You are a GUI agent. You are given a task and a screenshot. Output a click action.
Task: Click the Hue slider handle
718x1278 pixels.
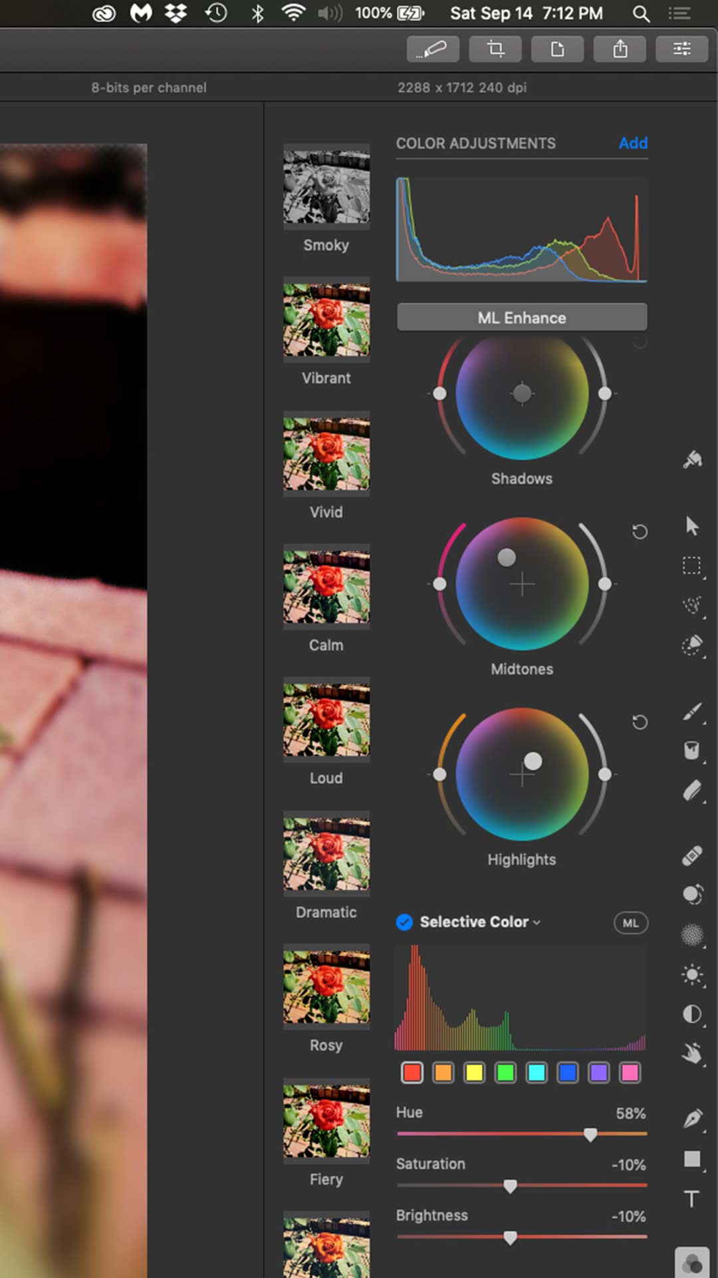click(590, 1134)
